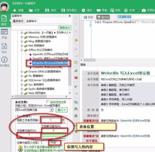Expand the Memory 内存/进程插件 node
The width and height of the screenshot is (155, 152).
[22, 37]
